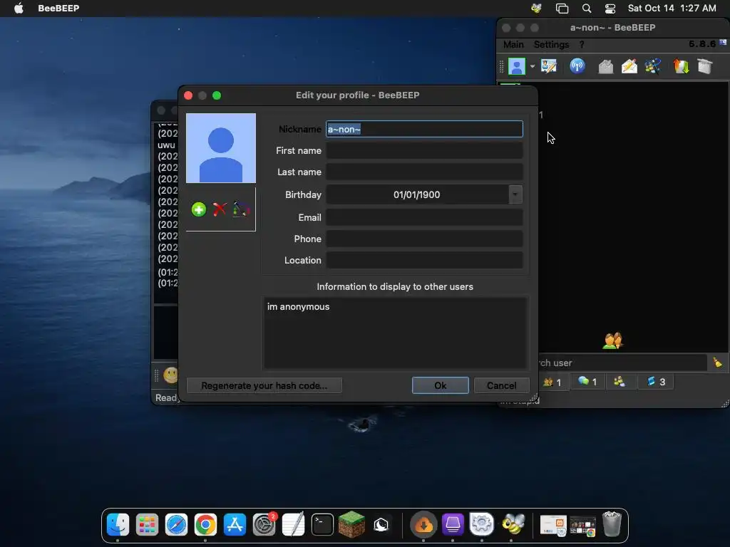This screenshot has width=730, height=547.
Task: Open the Trash in the dock
Action: pos(612,524)
